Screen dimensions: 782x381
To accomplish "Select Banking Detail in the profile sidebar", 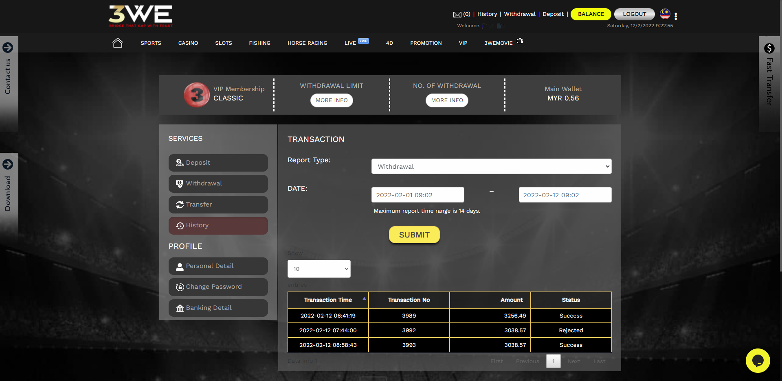I will pos(218,308).
